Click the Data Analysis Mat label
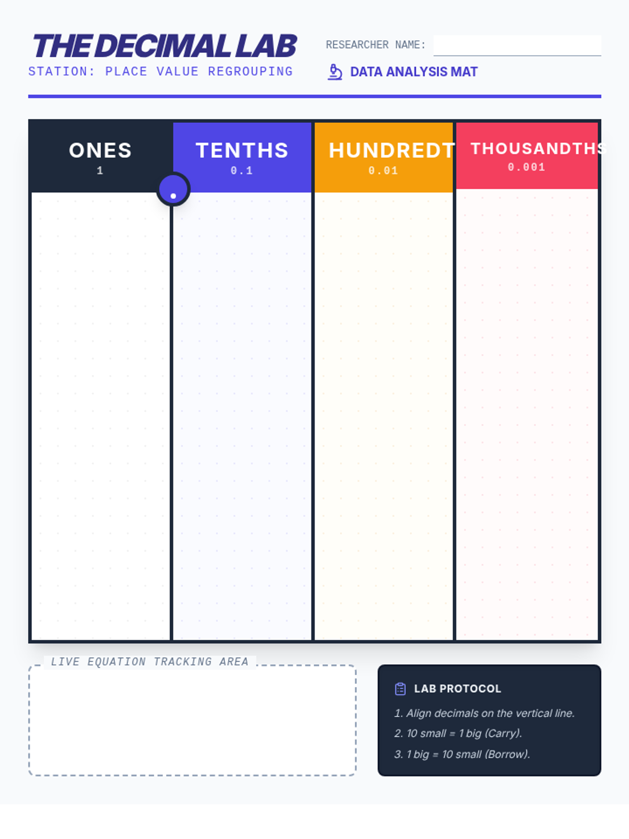 pyautogui.click(x=414, y=72)
